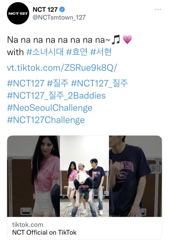This screenshot has height=243, width=169.
Task: Click the standalone #질주 hashtag
Action: tap(57, 83)
